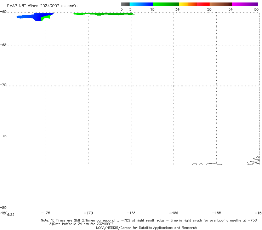Select the cyan-to-blue colorbar segment
The image size is (262, 230).
pos(141,4)
